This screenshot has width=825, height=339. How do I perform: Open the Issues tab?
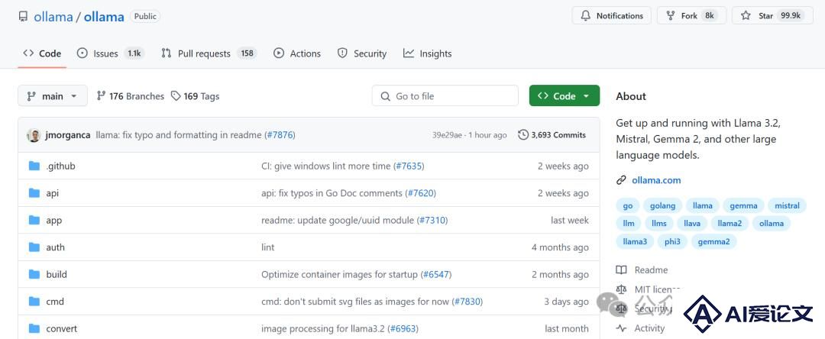(x=110, y=53)
